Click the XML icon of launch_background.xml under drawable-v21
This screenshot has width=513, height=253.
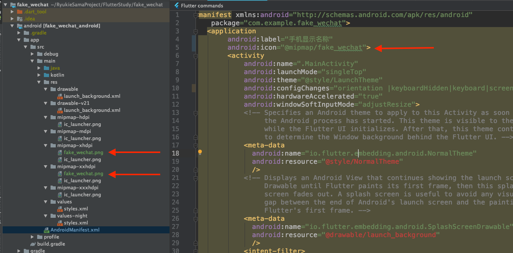(x=60, y=110)
